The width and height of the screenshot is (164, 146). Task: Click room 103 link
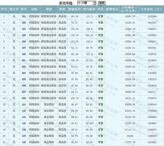click(24, 117)
